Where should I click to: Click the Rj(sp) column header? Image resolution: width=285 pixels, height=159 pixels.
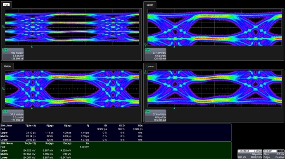click(50, 126)
